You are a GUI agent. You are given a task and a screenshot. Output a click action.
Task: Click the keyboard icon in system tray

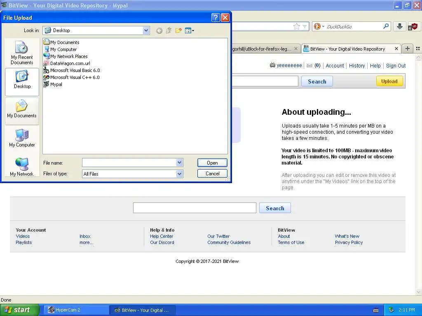coord(376,310)
